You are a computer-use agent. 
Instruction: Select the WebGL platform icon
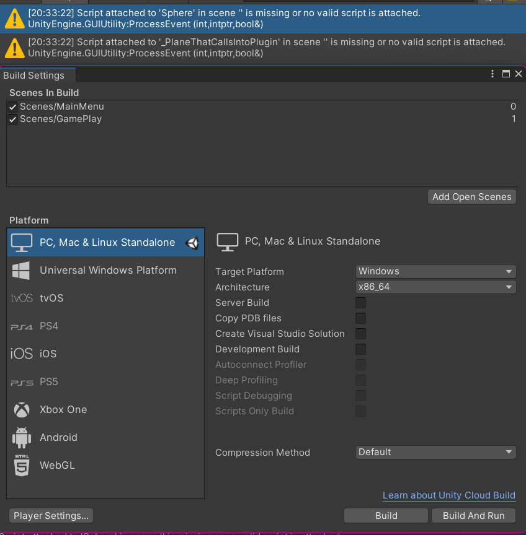tap(21, 465)
